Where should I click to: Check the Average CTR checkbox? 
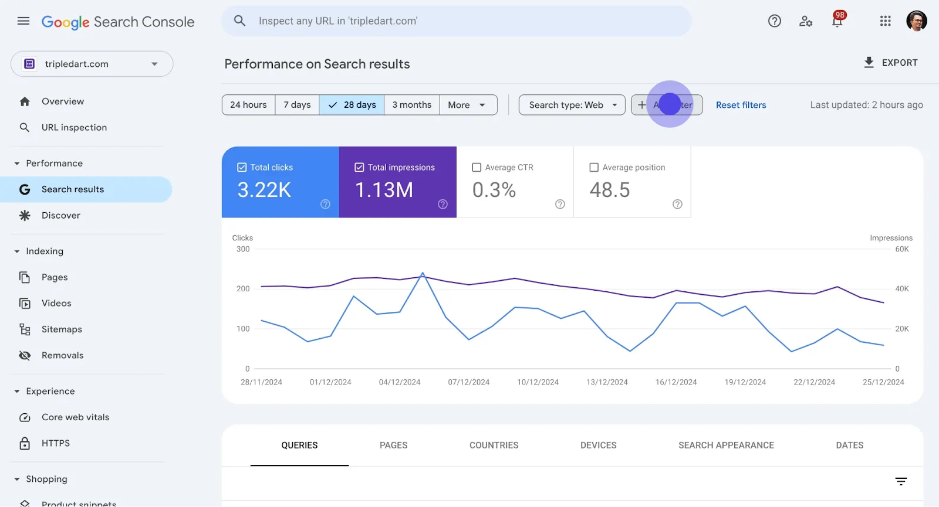pos(477,168)
